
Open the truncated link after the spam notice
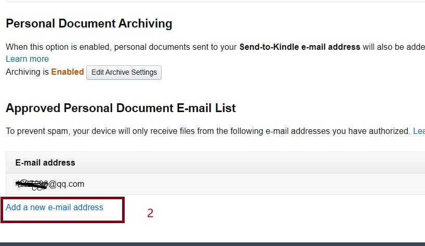click(x=419, y=131)
